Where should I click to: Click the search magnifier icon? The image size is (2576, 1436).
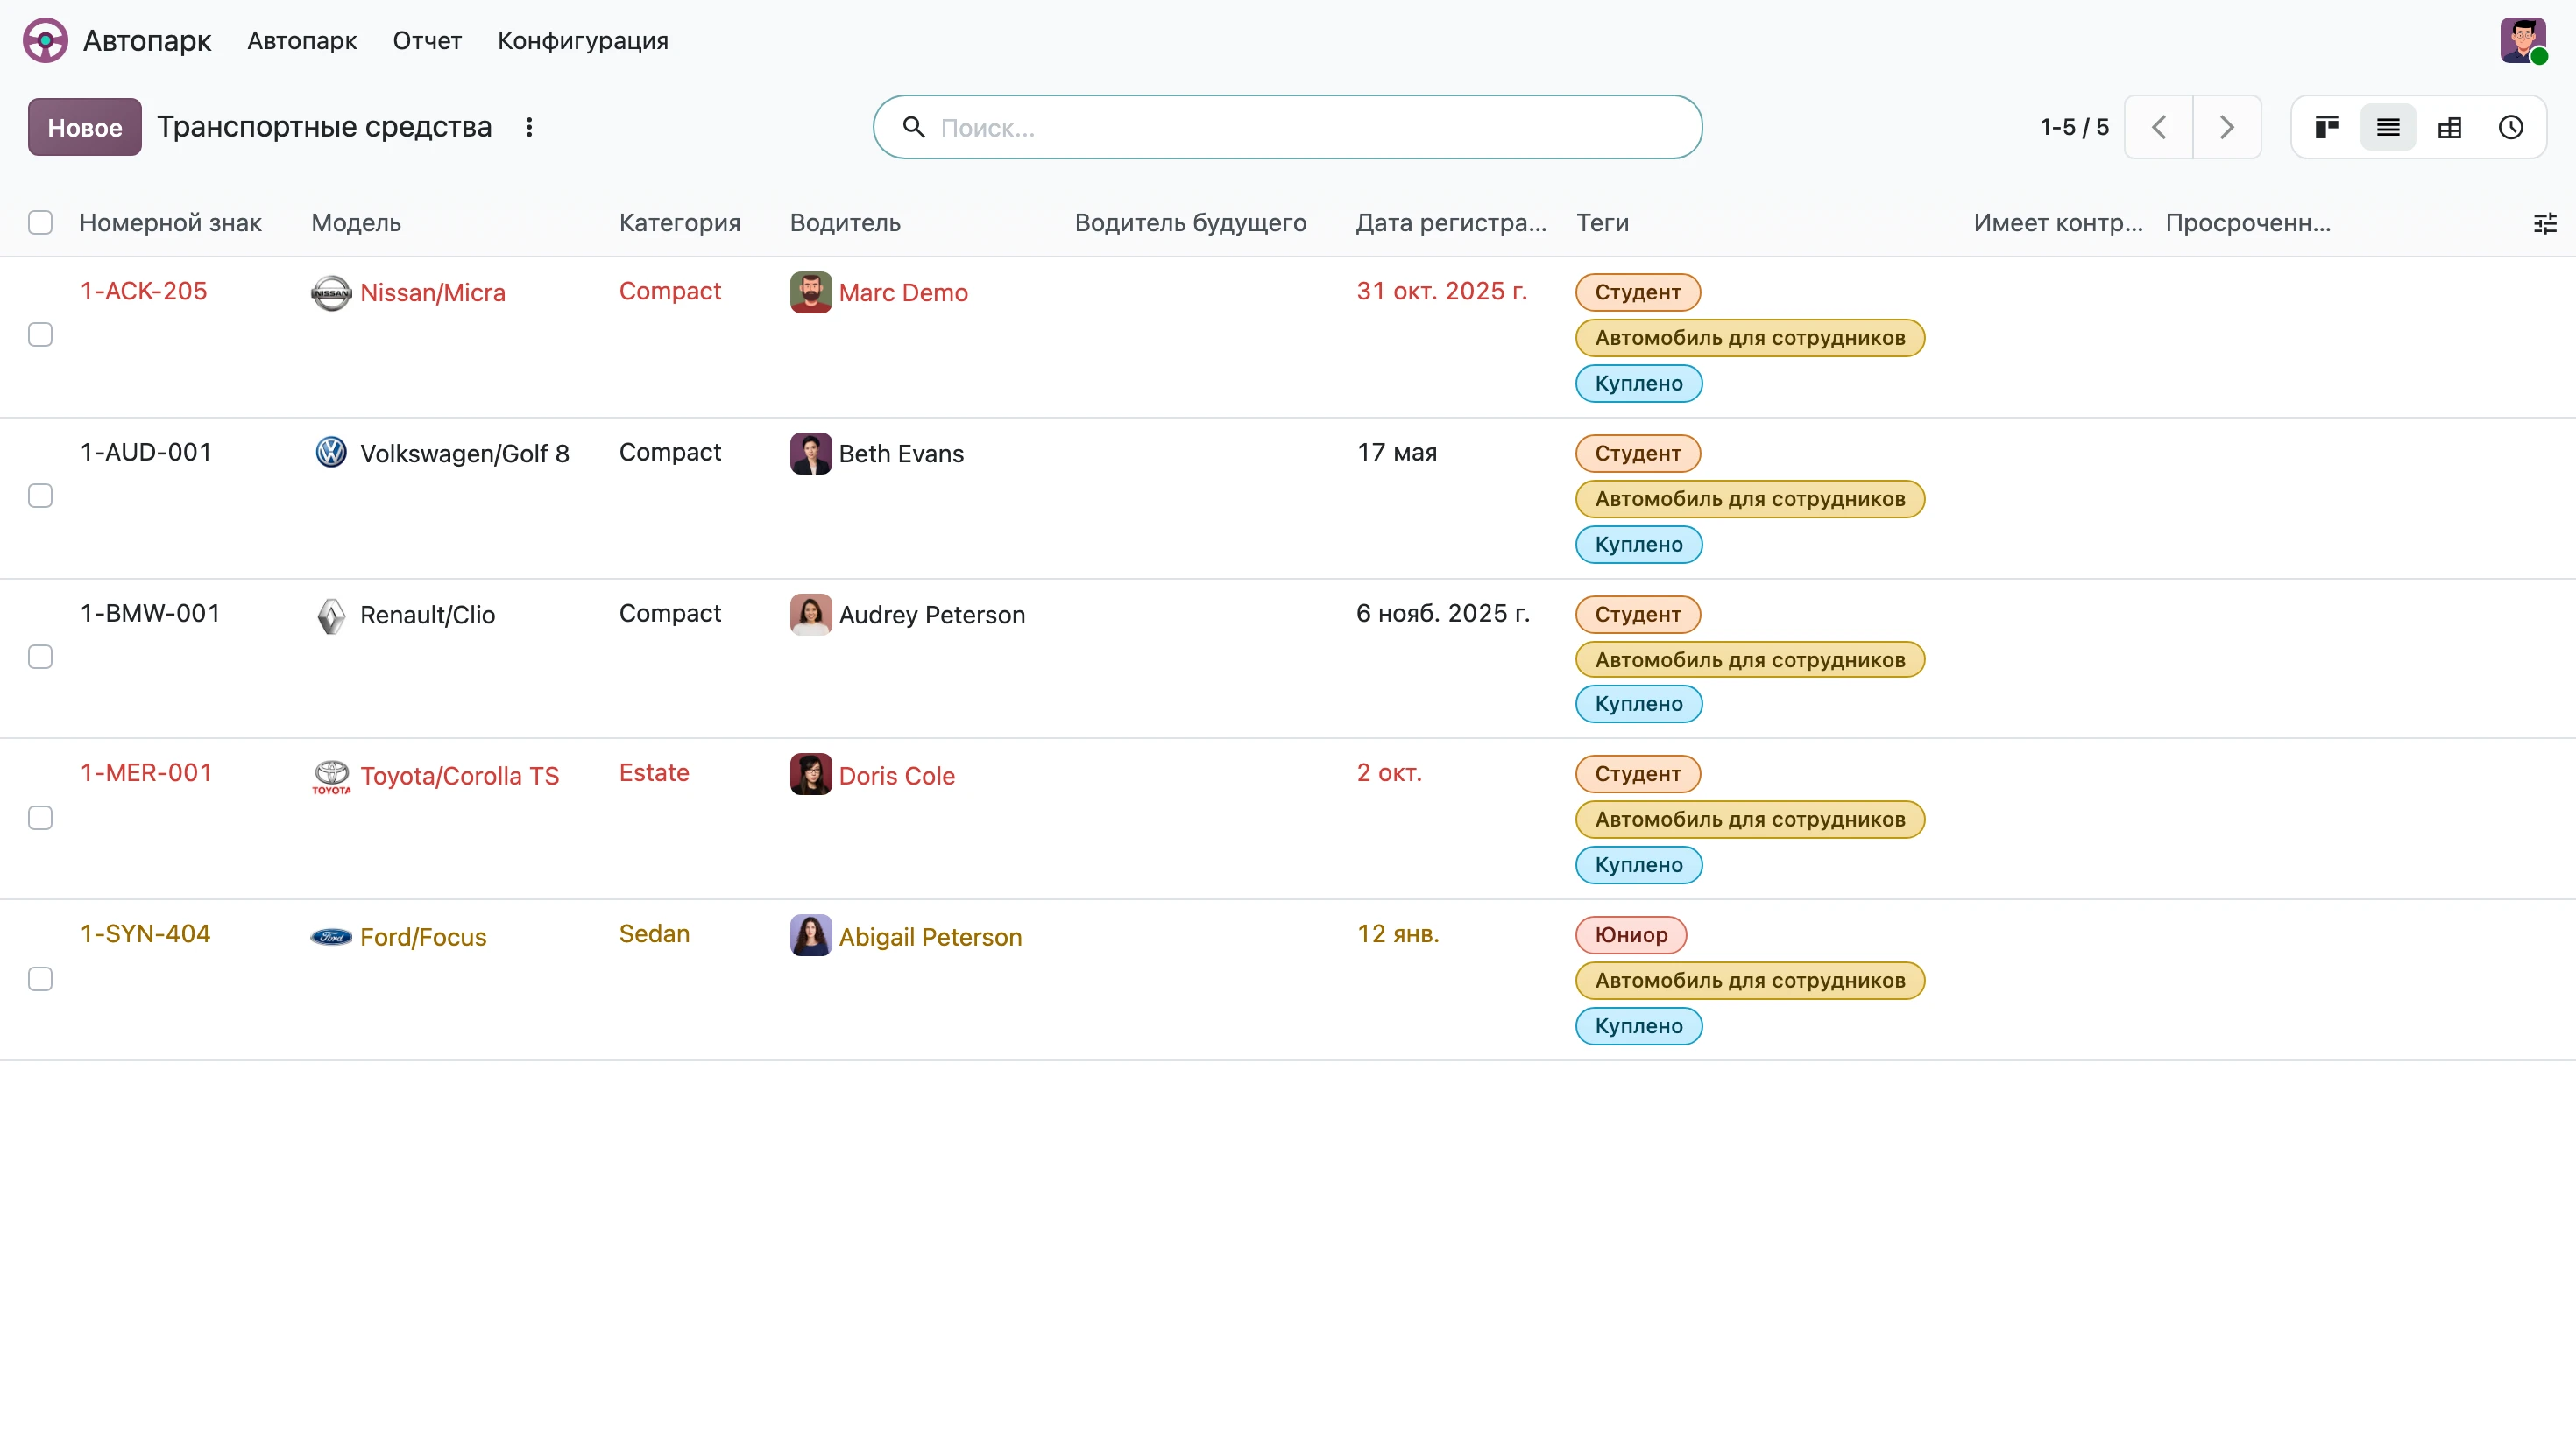(913, 127)
